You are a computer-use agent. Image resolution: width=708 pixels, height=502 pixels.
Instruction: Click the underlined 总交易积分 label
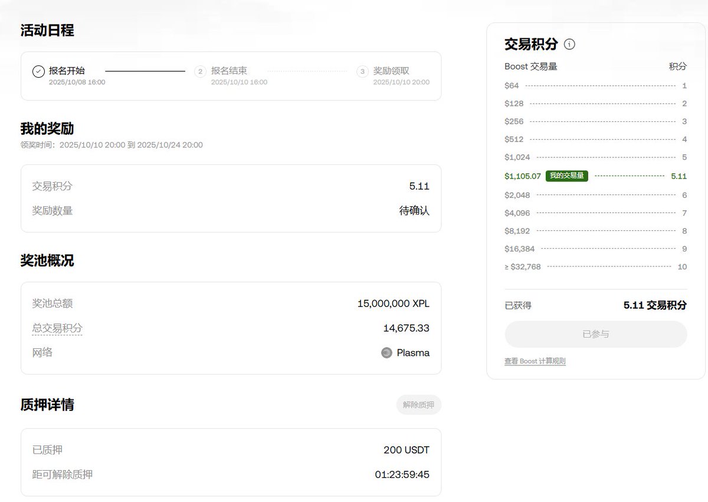tap(57, 328)
